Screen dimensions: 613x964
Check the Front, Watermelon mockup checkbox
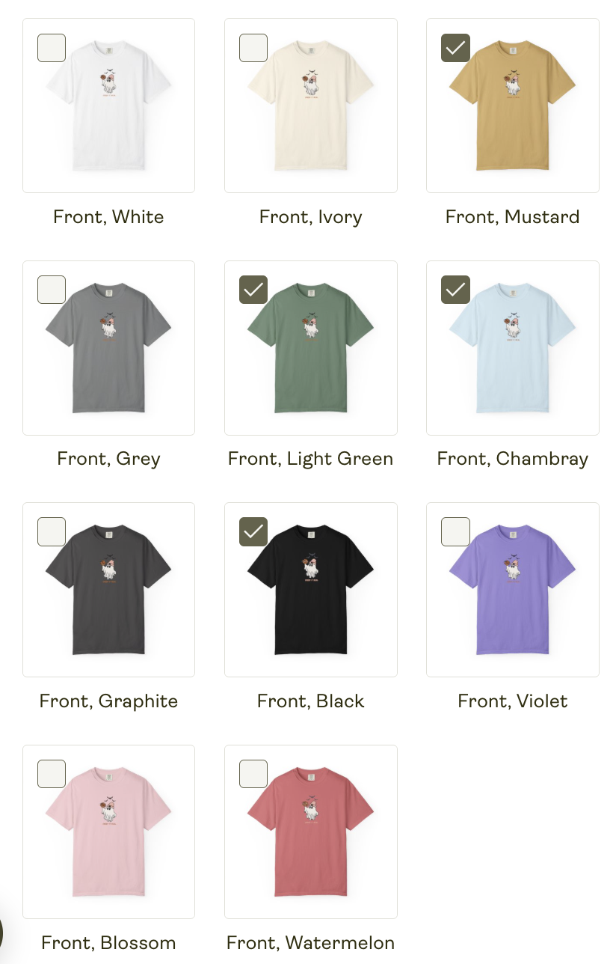pyautogui.click(x=253, y=774)
